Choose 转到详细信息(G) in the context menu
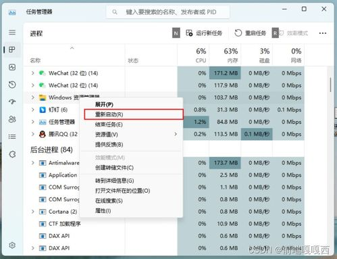Viewport: 337px width, 259px height. [131, 181]
